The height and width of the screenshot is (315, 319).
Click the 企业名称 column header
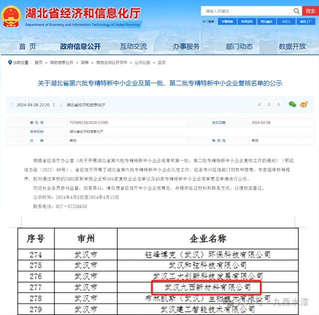(208, 238)
